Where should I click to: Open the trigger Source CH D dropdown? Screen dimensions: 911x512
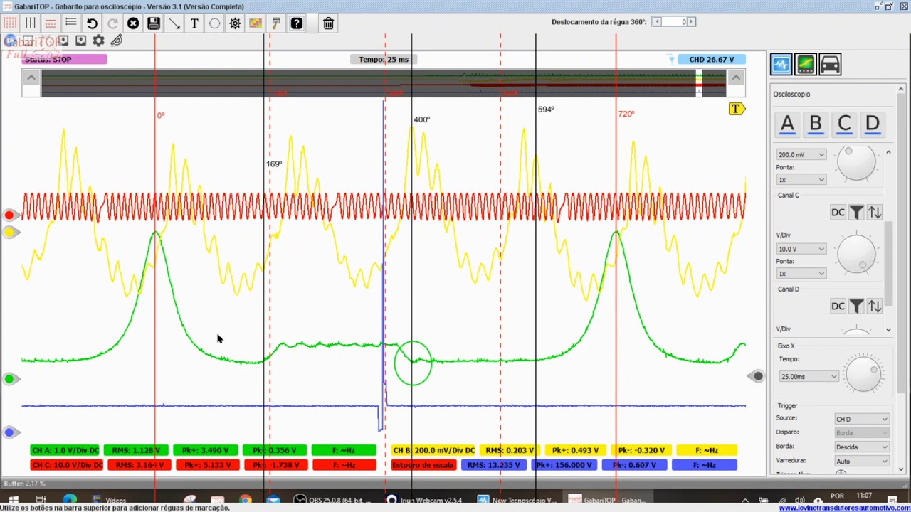click(x=861, y=419)
